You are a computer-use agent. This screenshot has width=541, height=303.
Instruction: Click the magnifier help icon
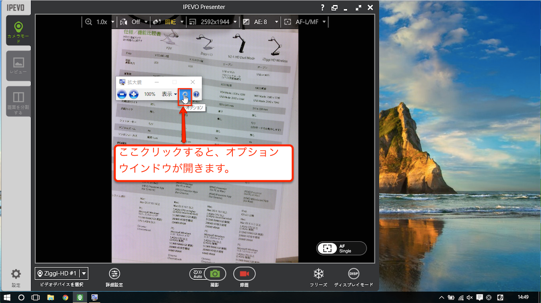196,94
